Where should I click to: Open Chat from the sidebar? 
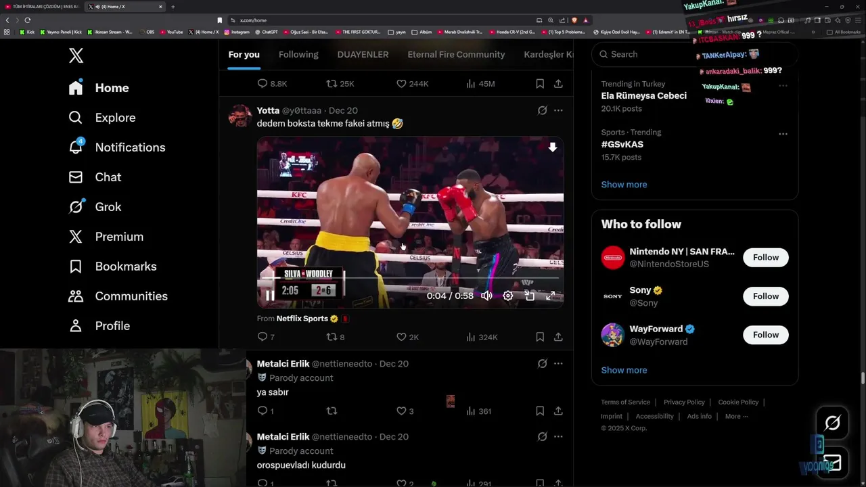click(95, 177)
